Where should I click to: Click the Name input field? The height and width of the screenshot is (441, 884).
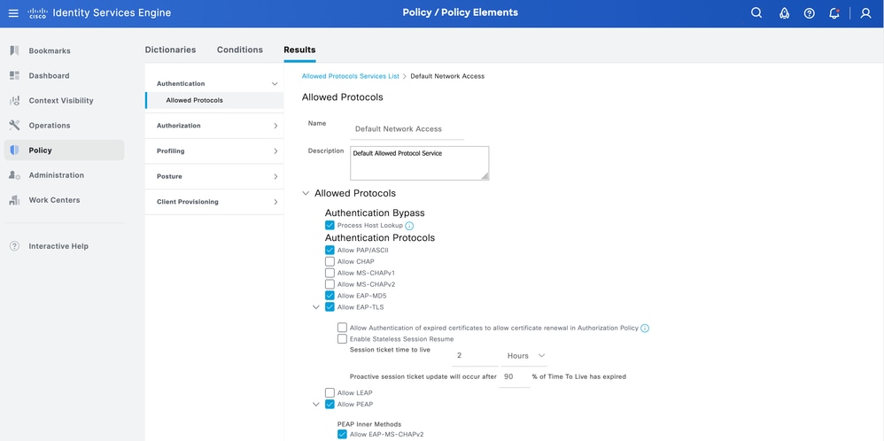[x=407, y=128]
